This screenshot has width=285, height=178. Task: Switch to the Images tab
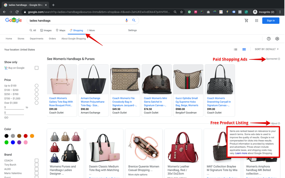(x=46, y=30)
